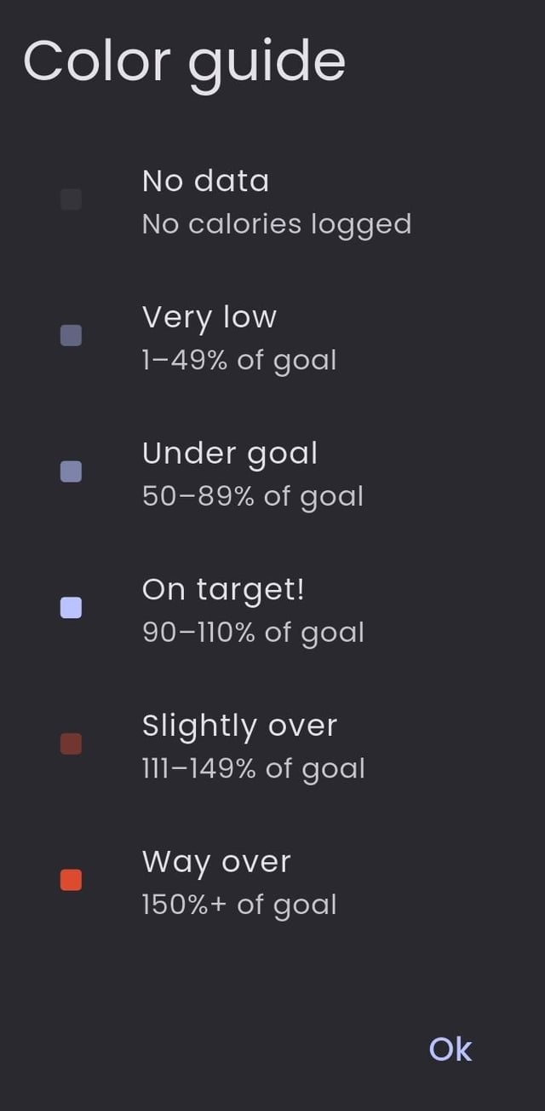Image resolution: width=545 pixels, height=1111 pixels.
Task: Click the Slightly over brown swatch
Action: coord(72,744)
